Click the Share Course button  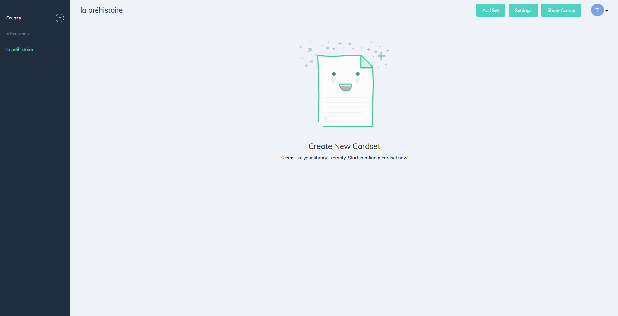click(561, 10)
